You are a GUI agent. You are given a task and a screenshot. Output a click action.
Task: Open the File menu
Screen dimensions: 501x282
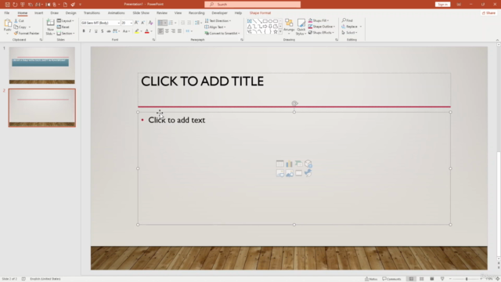[7, 13]
